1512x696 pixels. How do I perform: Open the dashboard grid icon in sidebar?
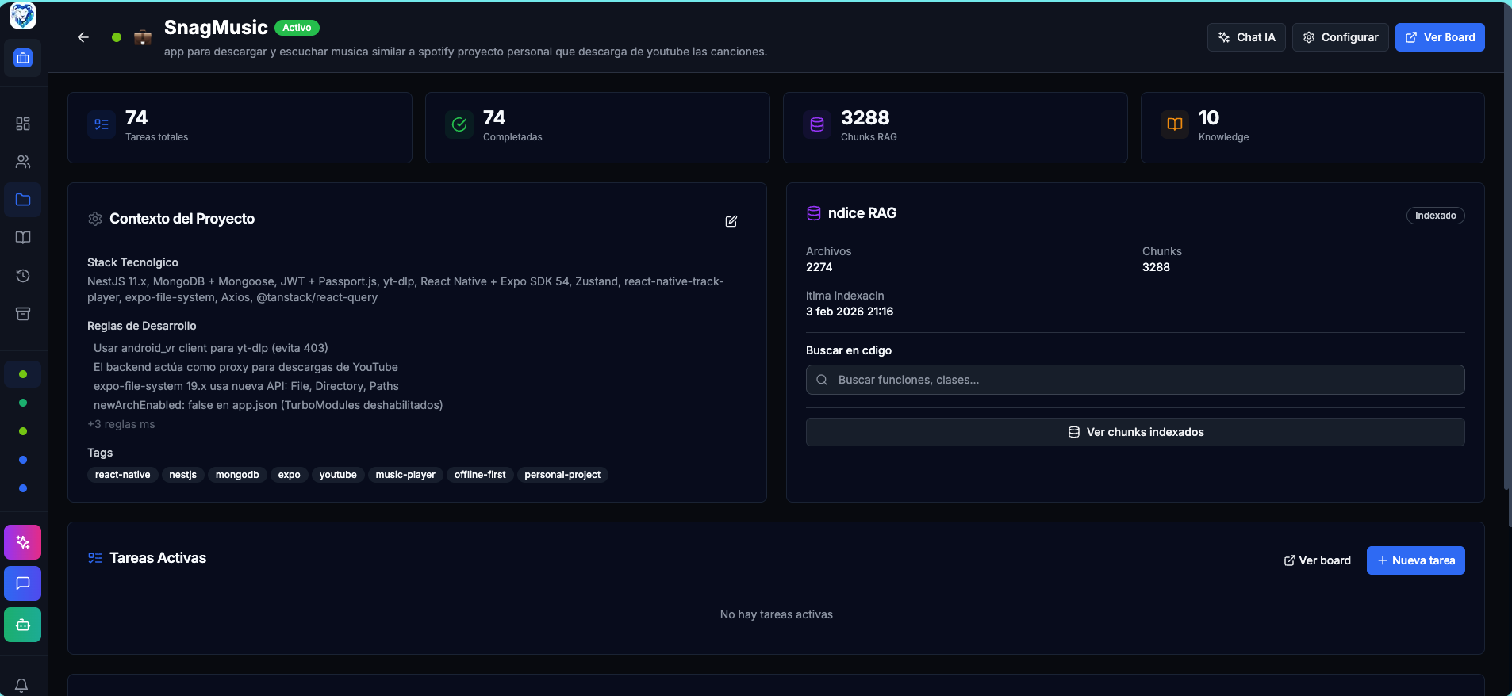(x=23, y=124)
